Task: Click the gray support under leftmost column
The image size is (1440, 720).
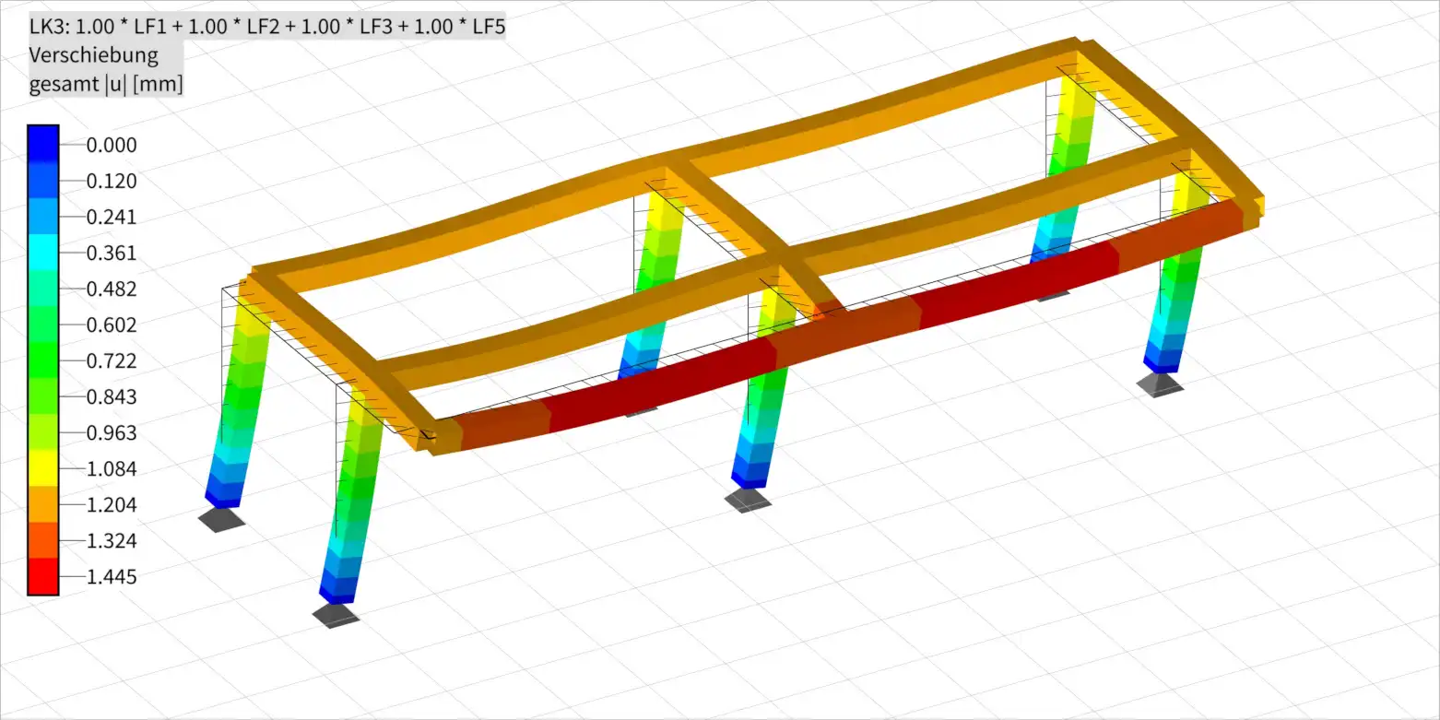Action: [222, 518]
